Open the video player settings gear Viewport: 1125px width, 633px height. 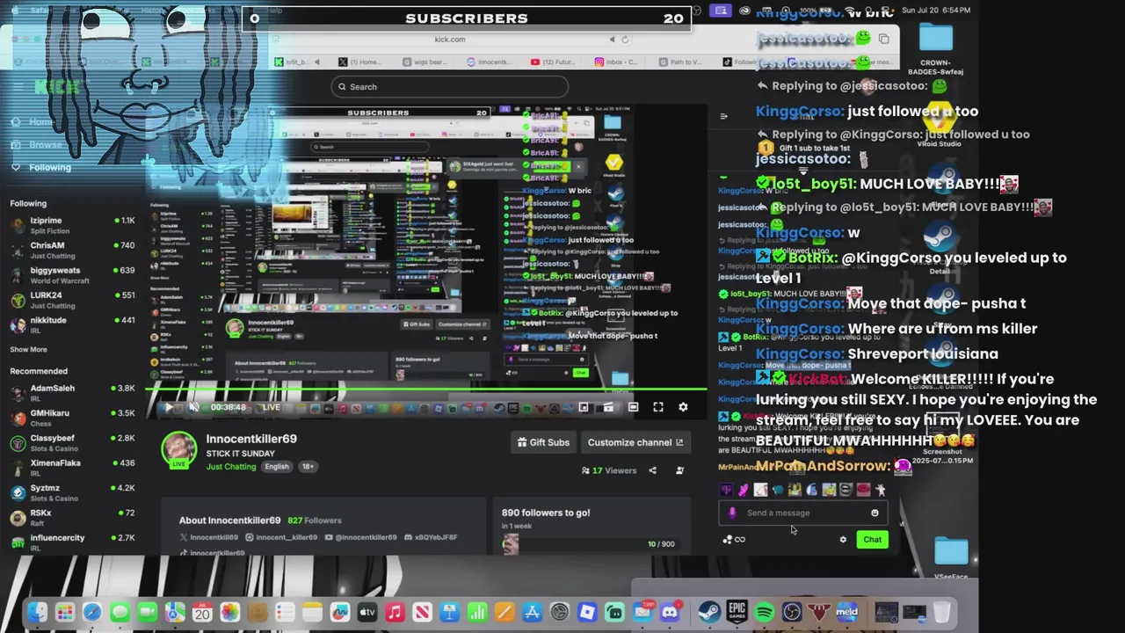coord(683,407)
